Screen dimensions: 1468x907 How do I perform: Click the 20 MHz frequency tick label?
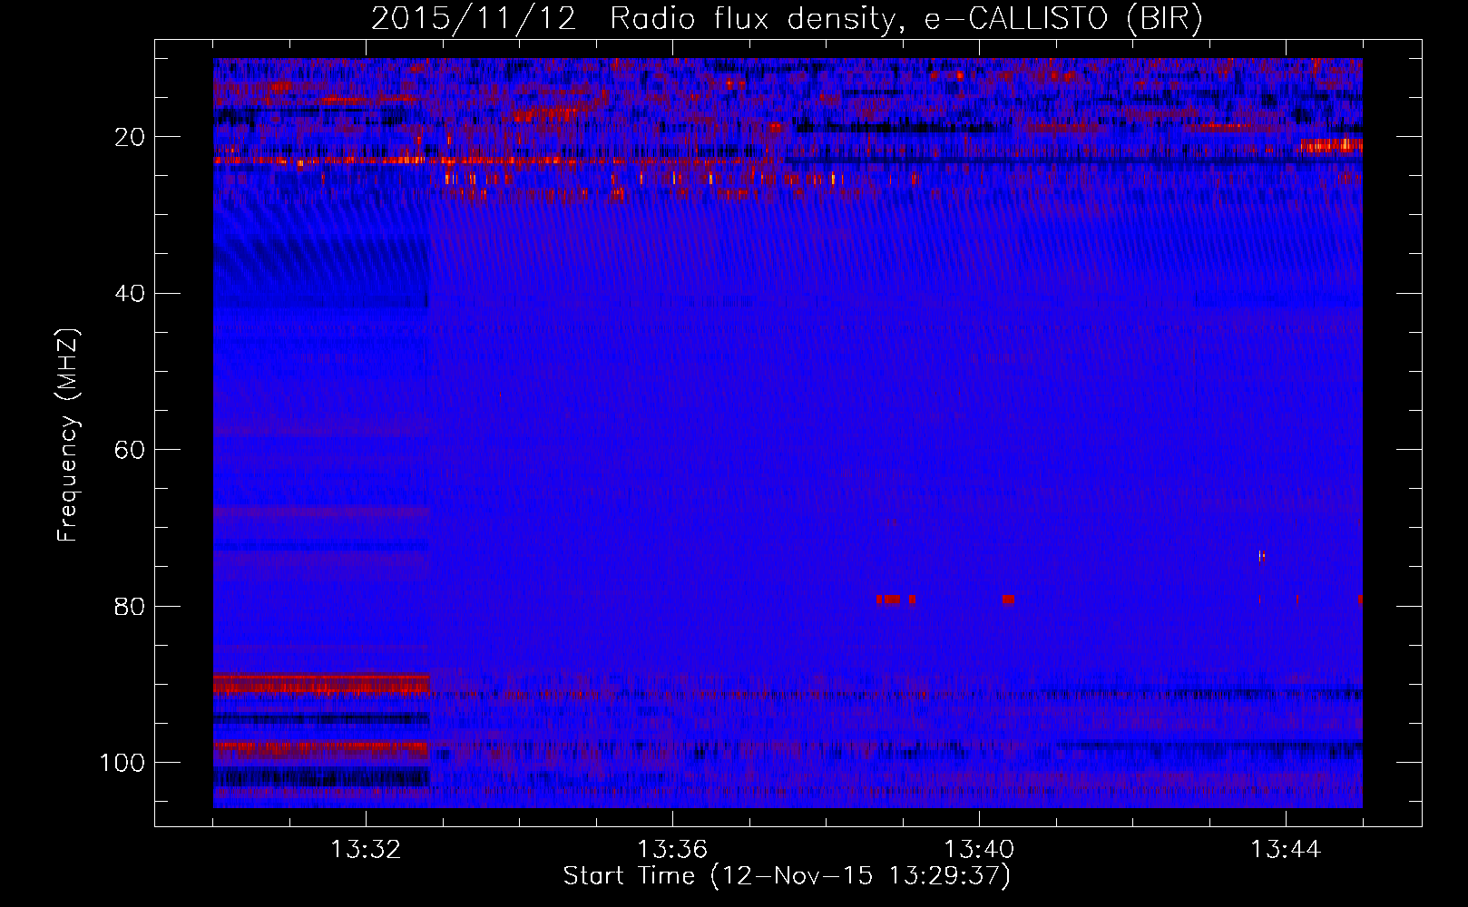pyautogui.click(x=131, y=137)
